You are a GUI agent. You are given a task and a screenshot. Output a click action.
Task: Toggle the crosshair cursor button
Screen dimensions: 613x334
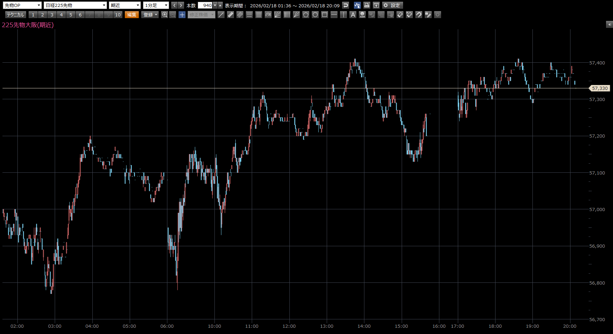pyautogui.click(x=182, y=15)
